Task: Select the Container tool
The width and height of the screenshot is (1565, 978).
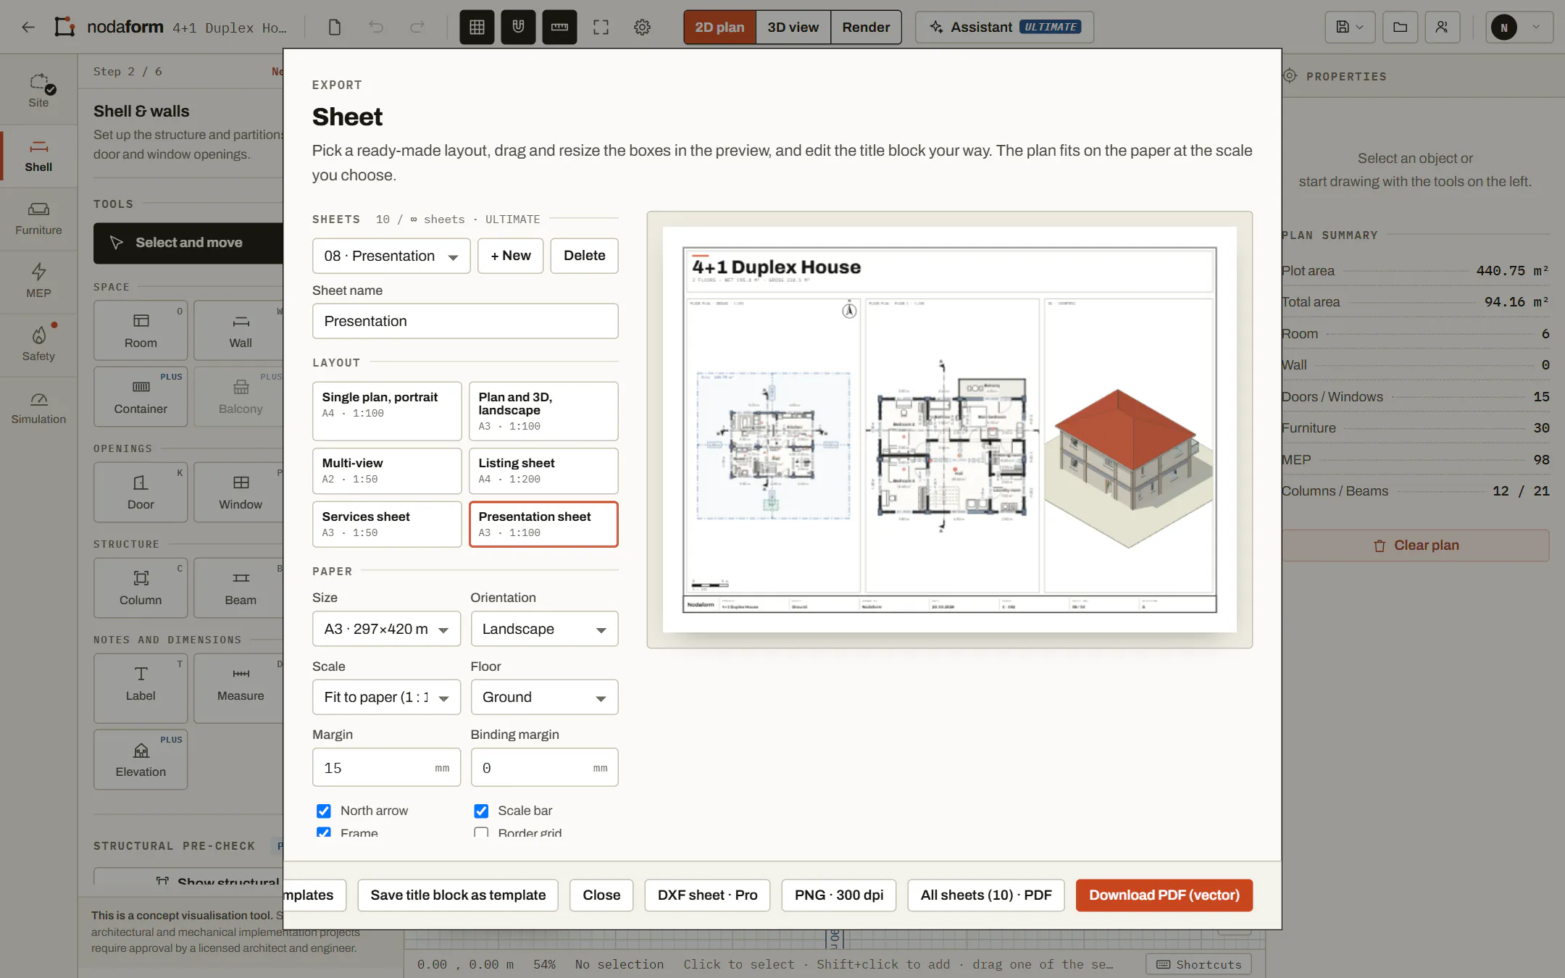Action: [141, 396]
